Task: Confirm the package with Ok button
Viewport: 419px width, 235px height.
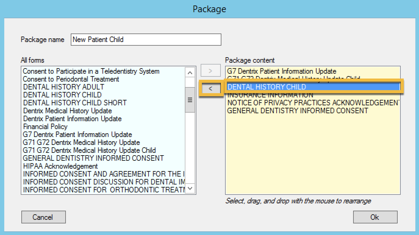Action: coord(375,217)
